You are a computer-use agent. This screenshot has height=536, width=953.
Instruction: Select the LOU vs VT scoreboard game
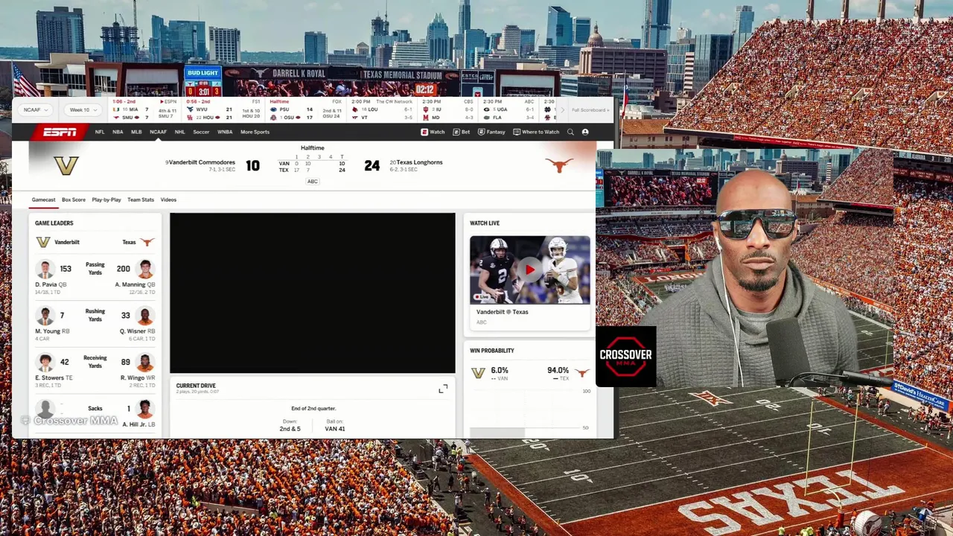click(x=383, y=110)
